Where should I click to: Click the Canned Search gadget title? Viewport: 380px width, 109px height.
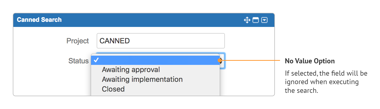tap(39, 20)
